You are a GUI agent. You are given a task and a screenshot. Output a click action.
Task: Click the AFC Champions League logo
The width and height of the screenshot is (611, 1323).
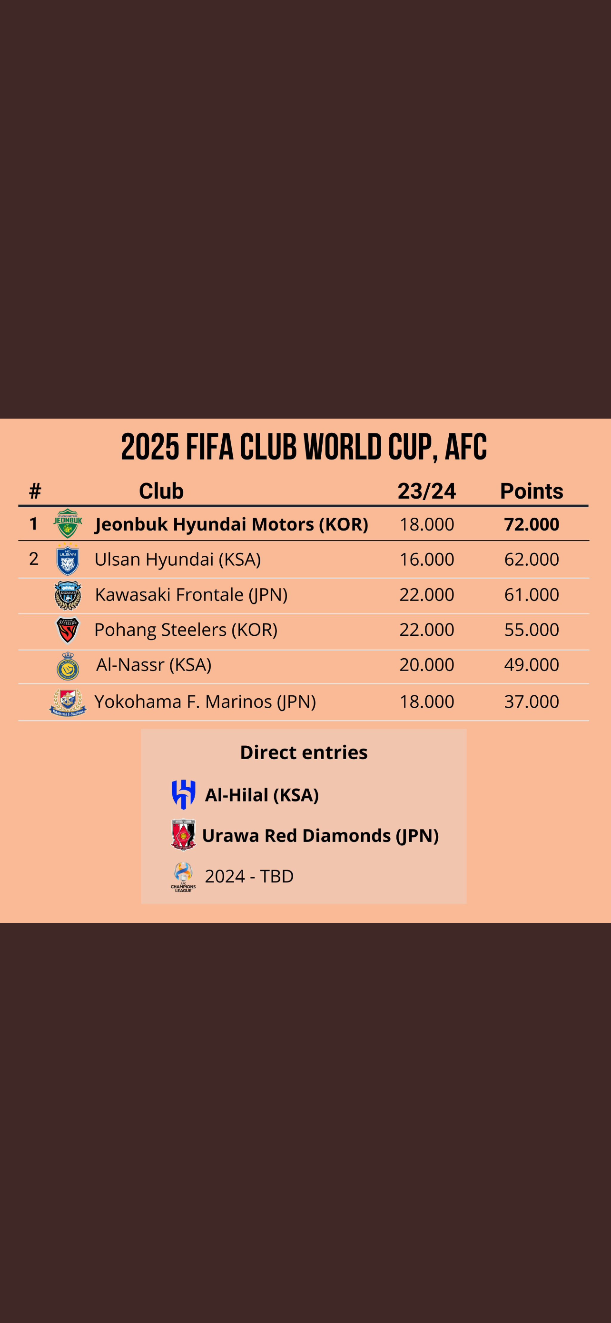coord(183,877)
